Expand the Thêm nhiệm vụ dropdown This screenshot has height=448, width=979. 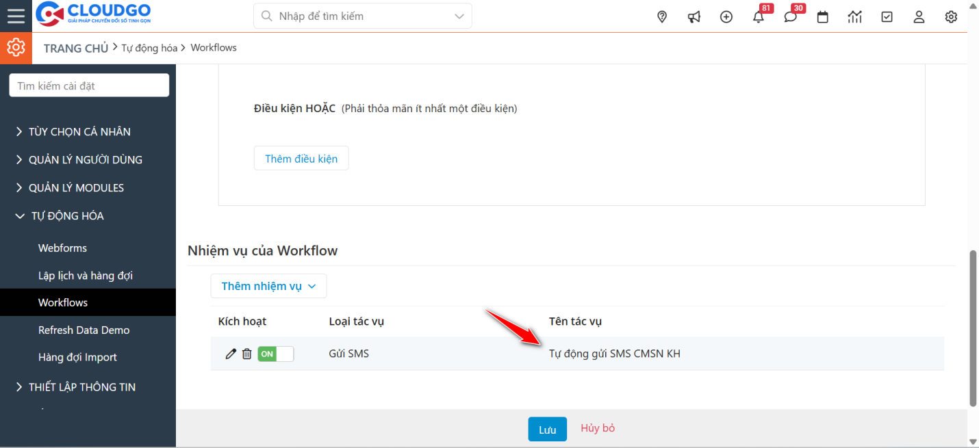tap(268, 286)
